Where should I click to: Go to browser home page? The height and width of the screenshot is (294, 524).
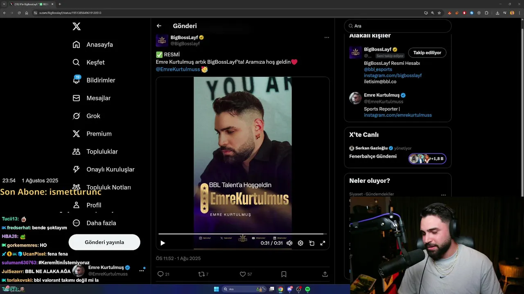pos(27,13)
